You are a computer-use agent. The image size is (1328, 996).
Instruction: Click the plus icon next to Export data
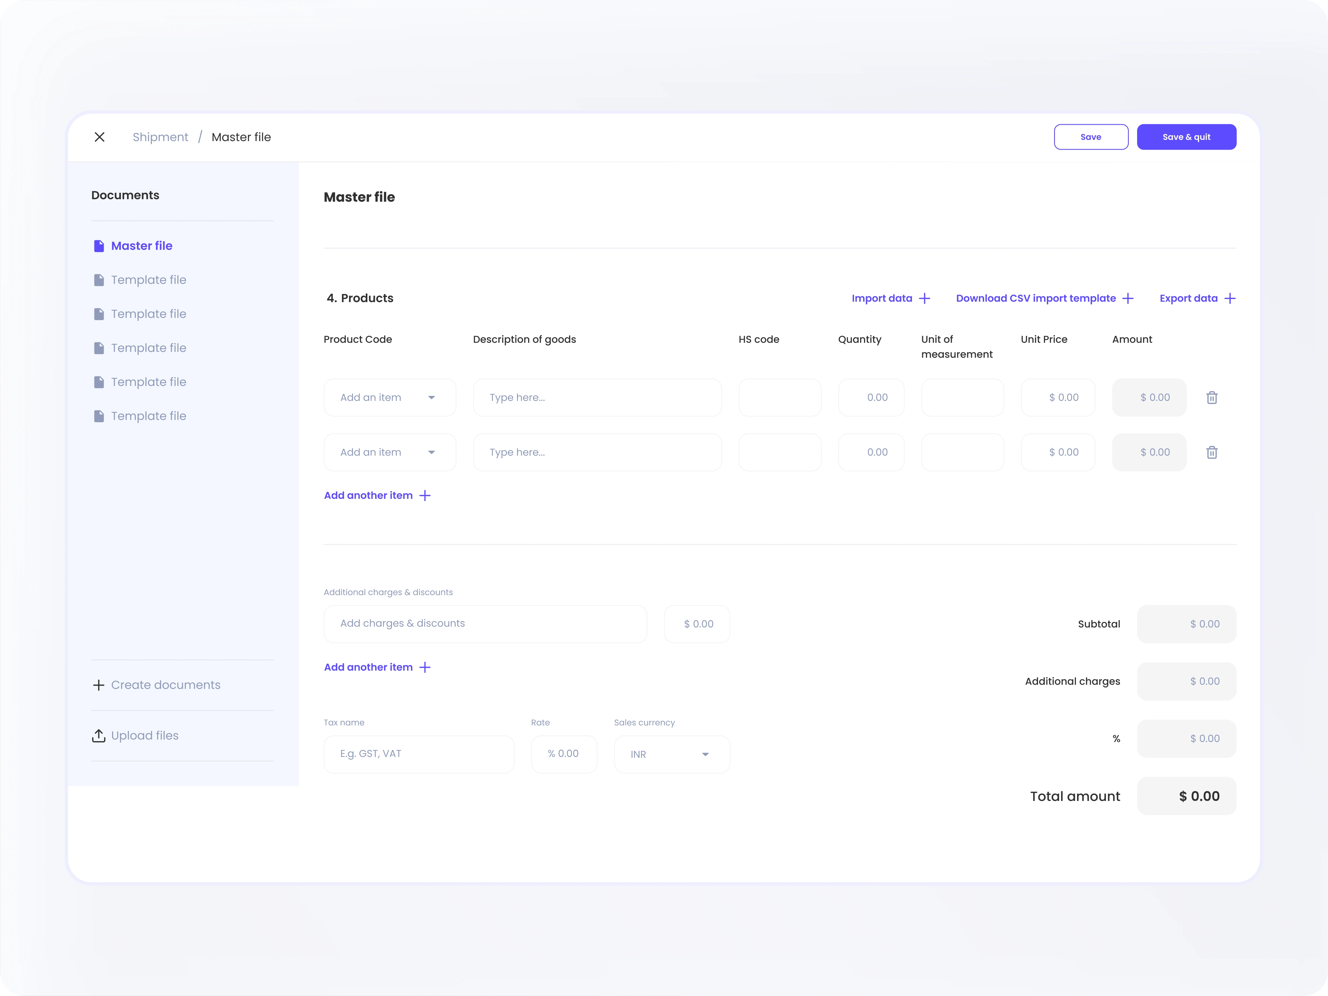(x=1230, y=298)
